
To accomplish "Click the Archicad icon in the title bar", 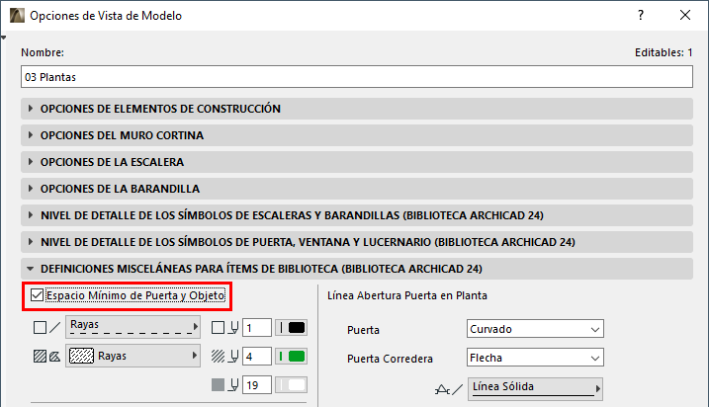I will [x=17, y=16].
